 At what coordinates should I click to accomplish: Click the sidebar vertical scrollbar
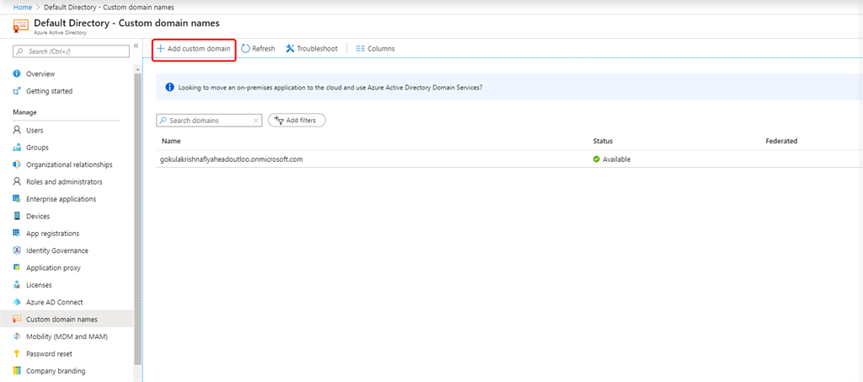pos(137,219)
